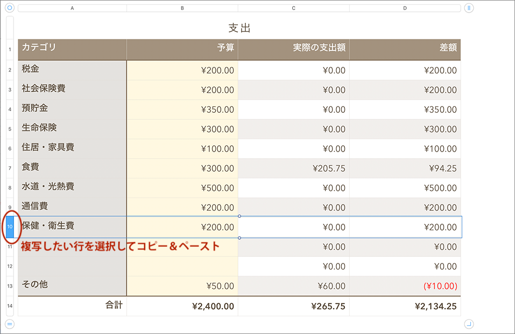Select row 2 header number
515x334 pixels.
pyautogui.click(x=10, y=70)
